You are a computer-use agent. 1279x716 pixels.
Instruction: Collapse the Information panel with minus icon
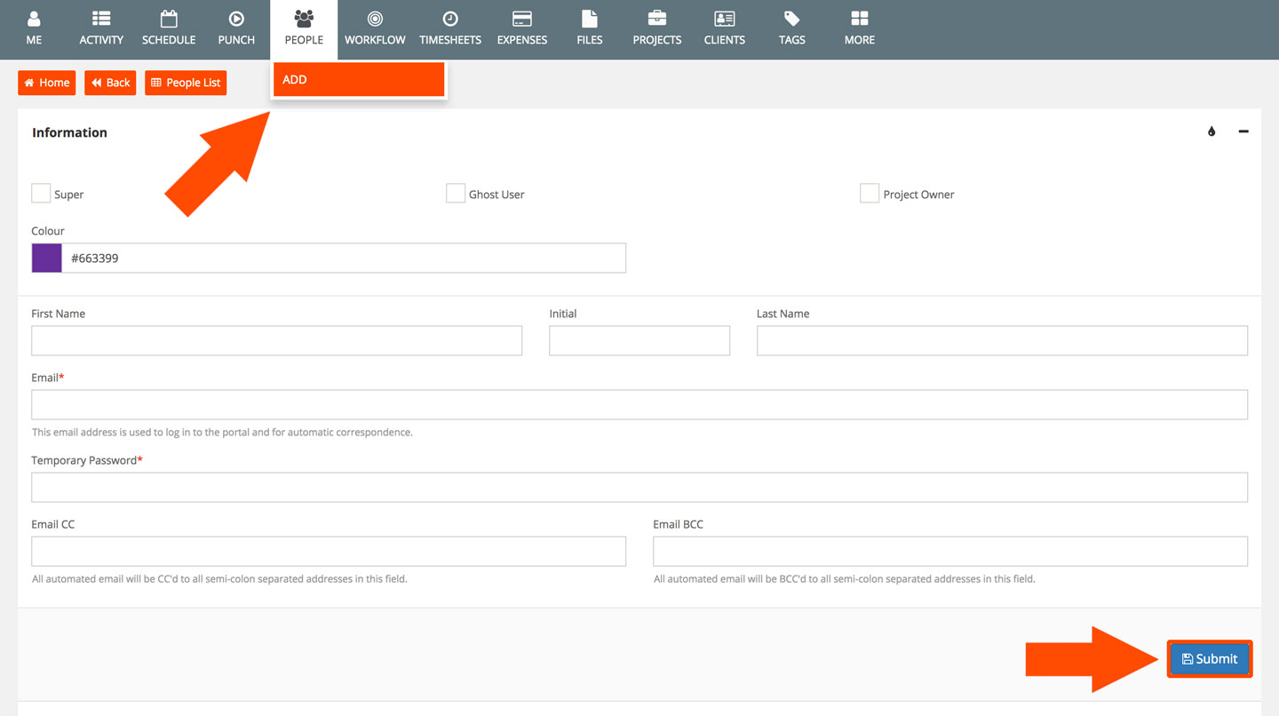click(x=1243, y=131)
